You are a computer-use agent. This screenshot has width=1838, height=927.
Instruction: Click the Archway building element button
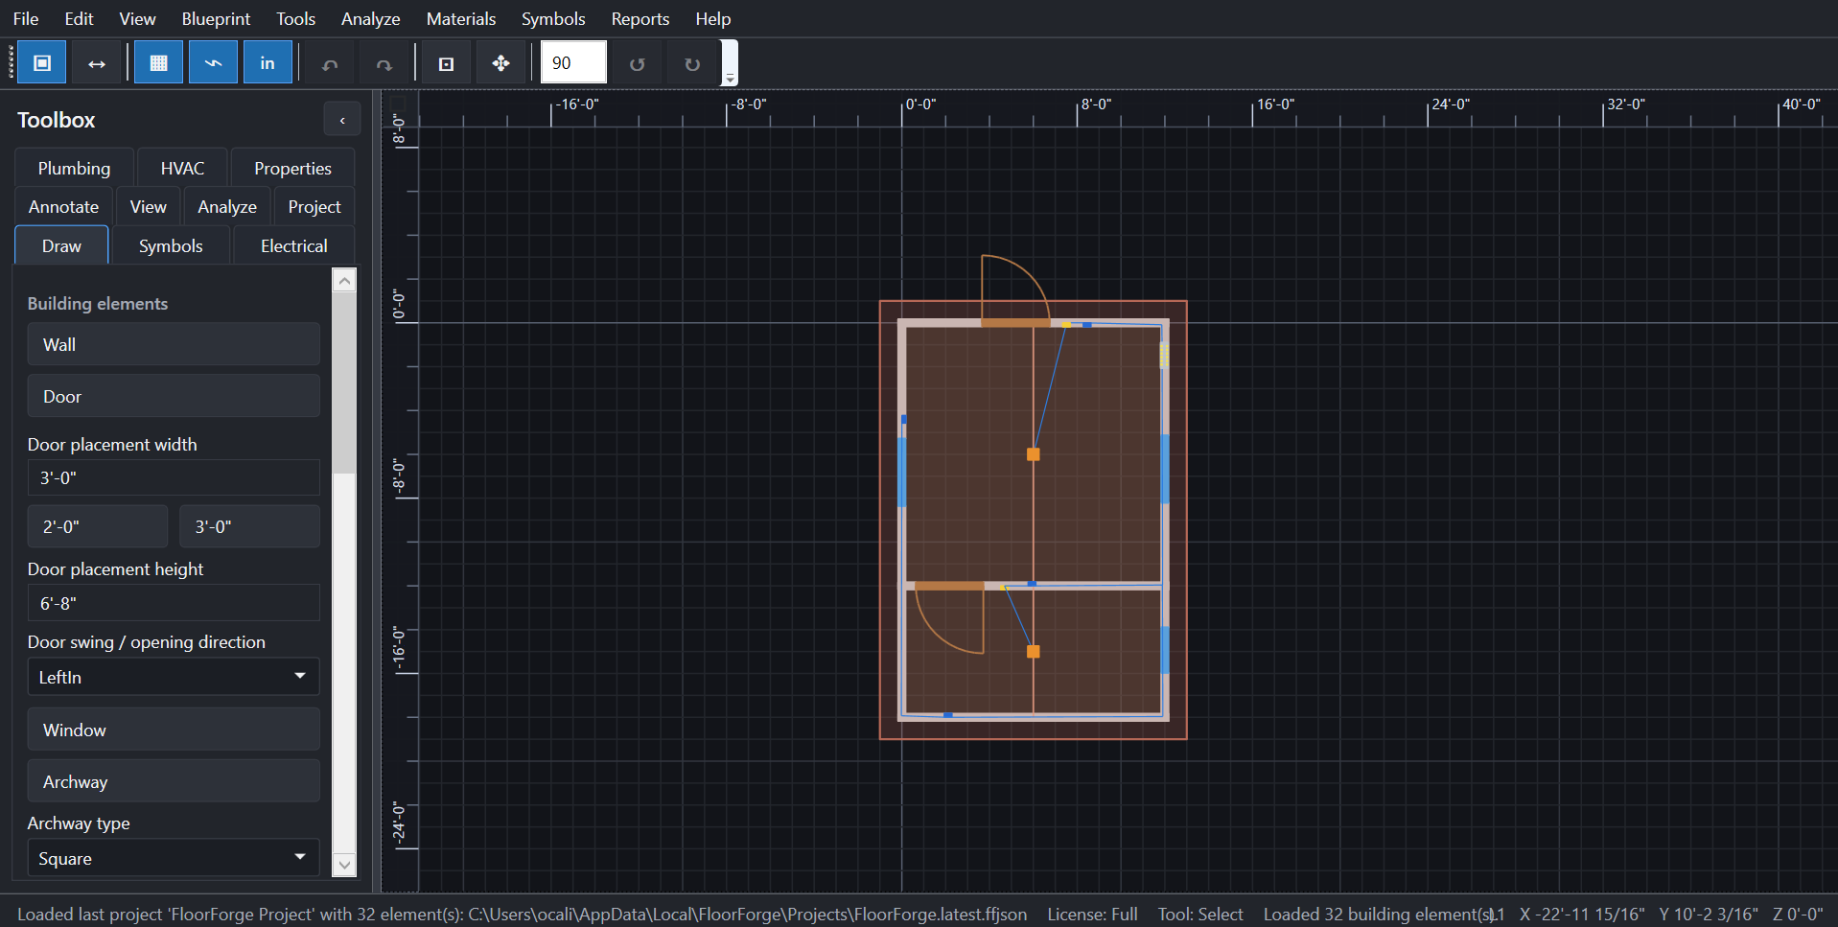point(174,781)
